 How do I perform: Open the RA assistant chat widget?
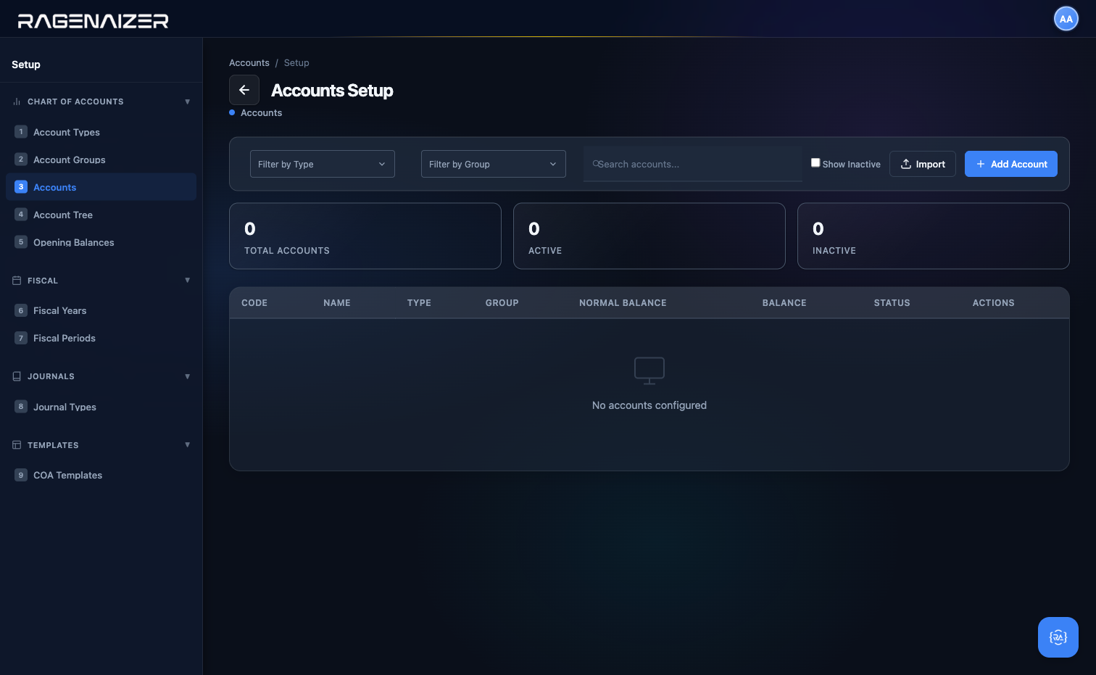click(x=1058, y=637)
